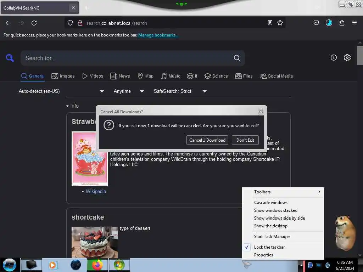This screenshot has height=272, width=363.
Task: Click the padlock site security icon
Action: tap(80, 23)
